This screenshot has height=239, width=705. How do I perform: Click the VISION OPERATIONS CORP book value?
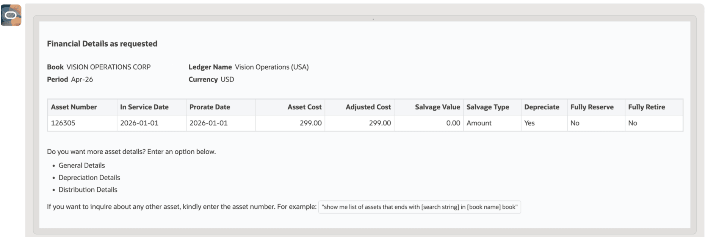pos(108,67)
